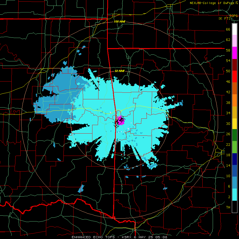The image size is (239, 239).
Task: Click the light green 26 kft legend swatch
Action: (234, 147)
